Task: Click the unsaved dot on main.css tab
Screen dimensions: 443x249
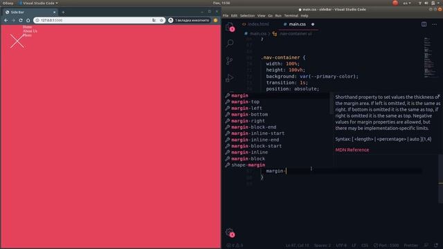Action: (x=313, y=24)
